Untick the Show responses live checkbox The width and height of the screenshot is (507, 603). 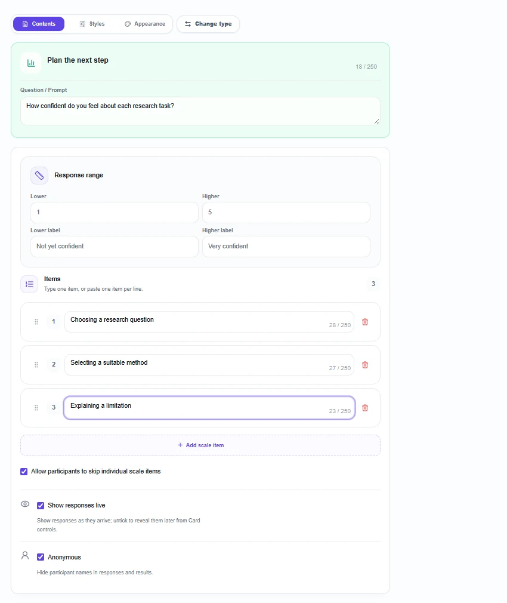(41, 506)
